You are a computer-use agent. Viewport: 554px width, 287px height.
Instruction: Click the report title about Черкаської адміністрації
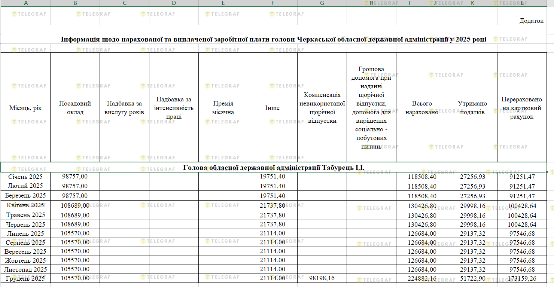[274, 39]
